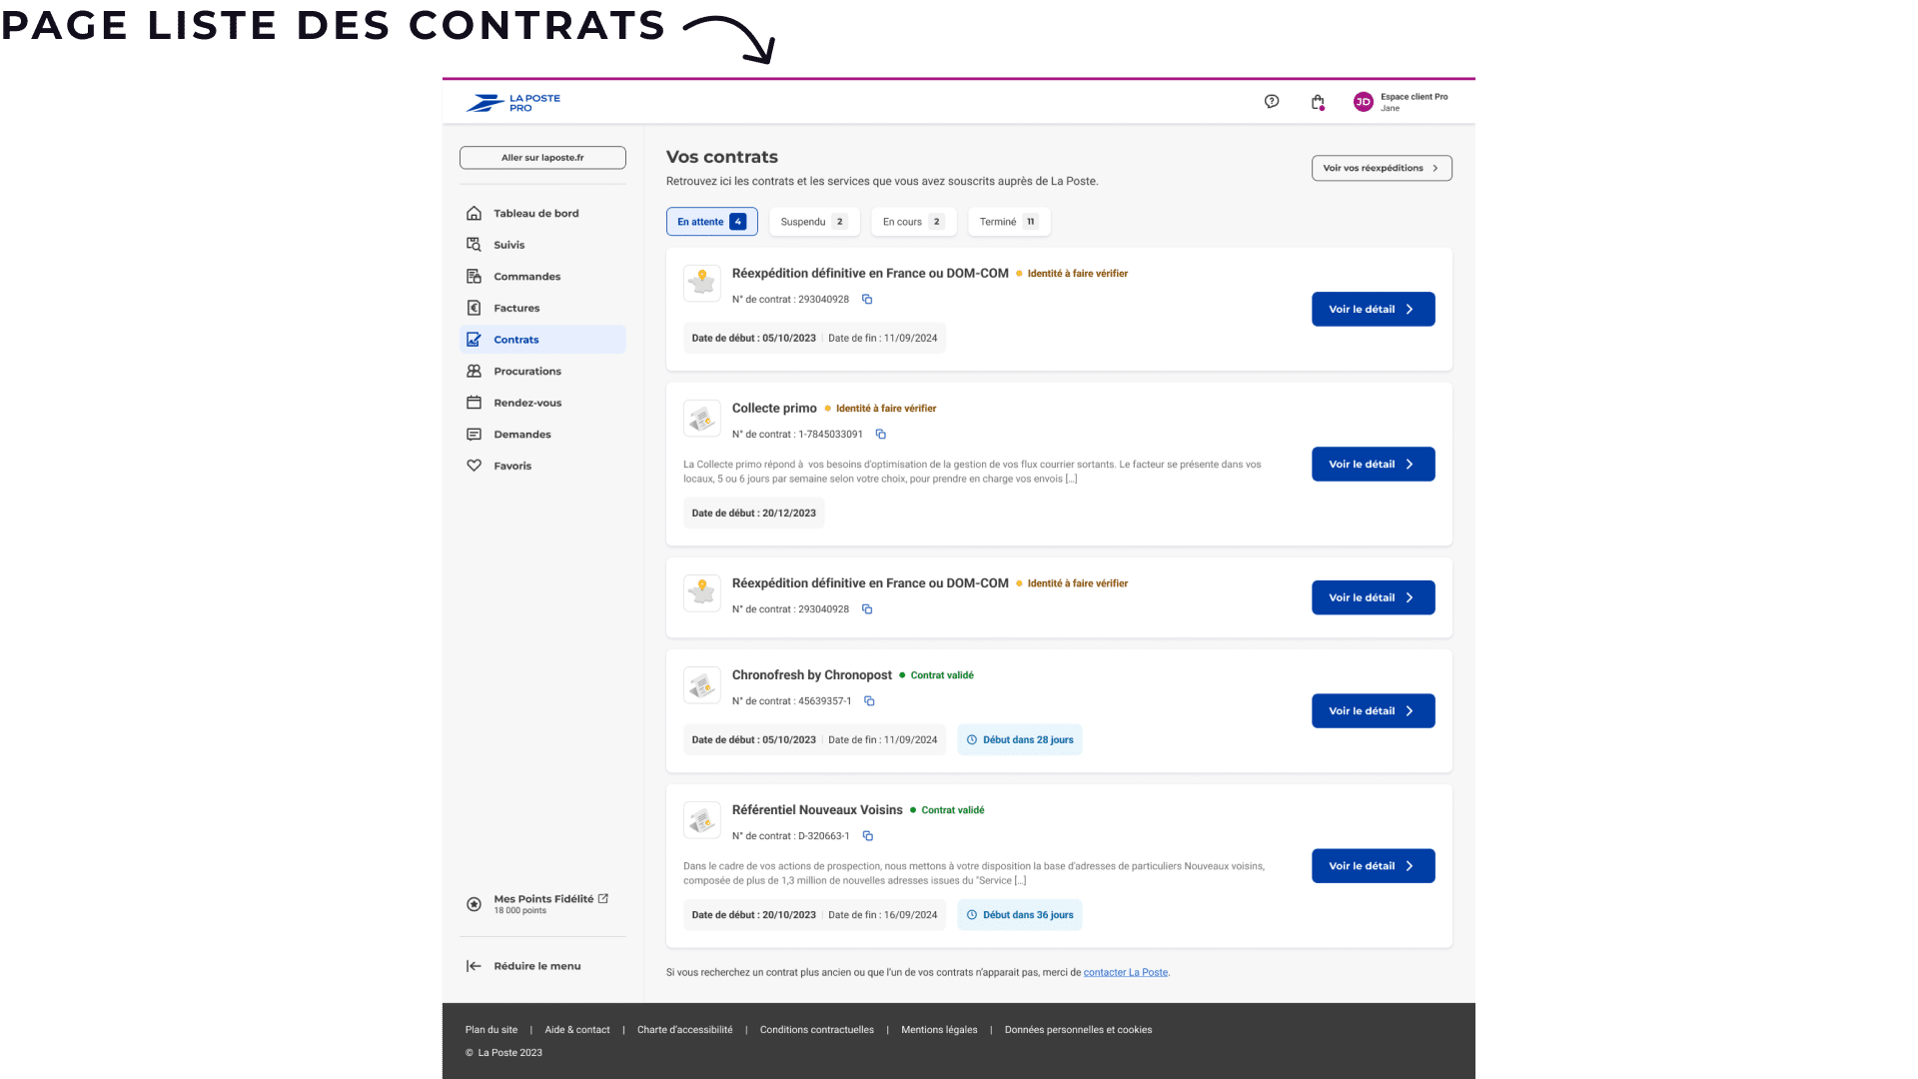
Task: Click the Réduire le menu collapse icon
Action: coord(475,966)
